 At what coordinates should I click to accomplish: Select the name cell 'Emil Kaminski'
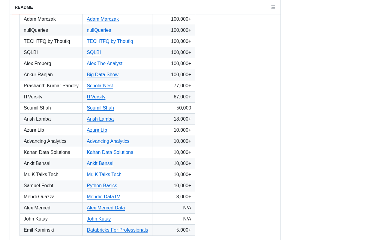pos(51,230)
